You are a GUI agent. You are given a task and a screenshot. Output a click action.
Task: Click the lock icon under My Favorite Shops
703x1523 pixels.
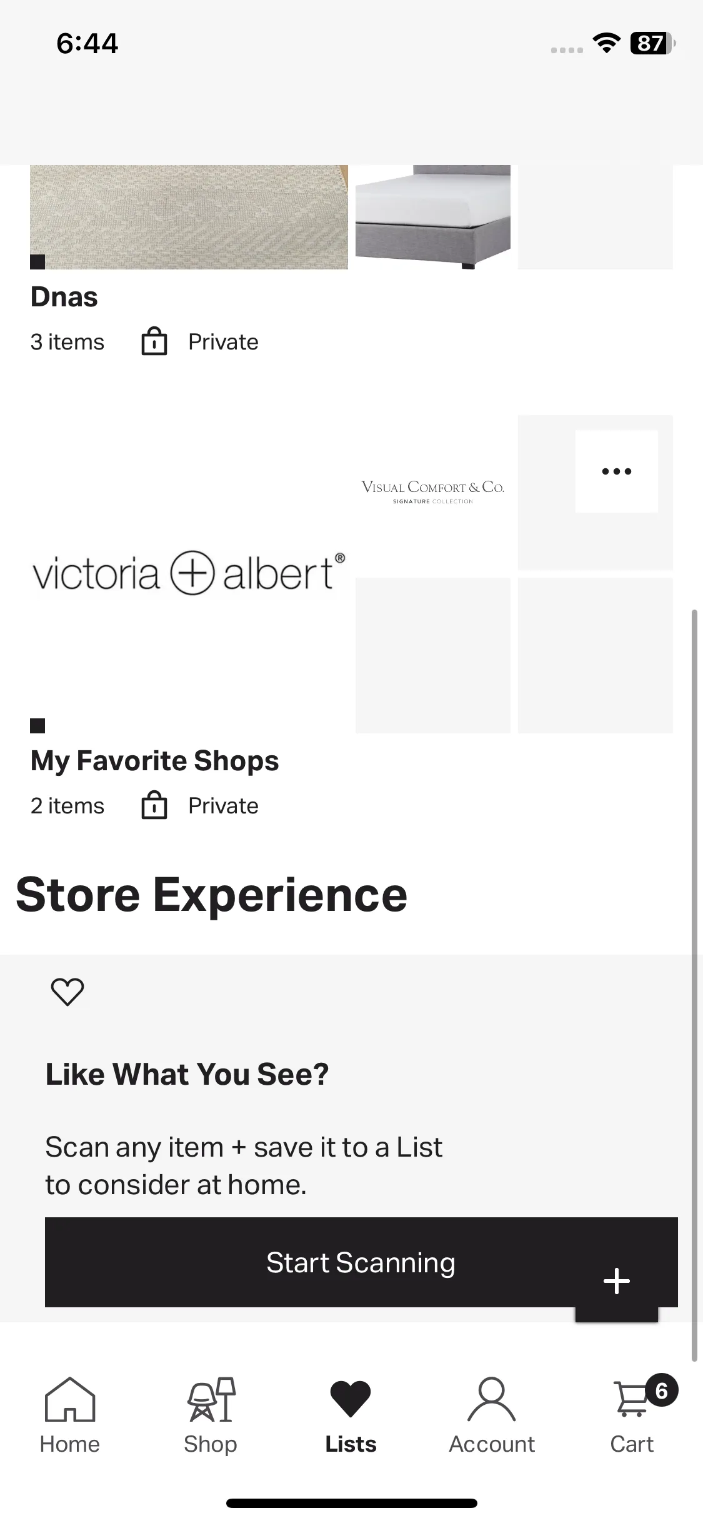[x=154, y=805]
